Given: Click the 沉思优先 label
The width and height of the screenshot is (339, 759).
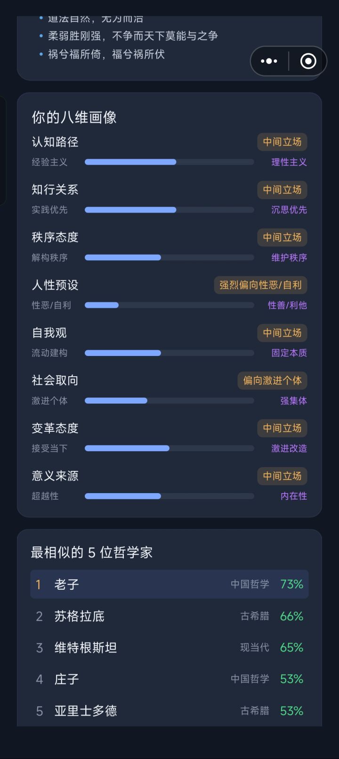Looking at the screenshot, I should click(x=289, y=210).
